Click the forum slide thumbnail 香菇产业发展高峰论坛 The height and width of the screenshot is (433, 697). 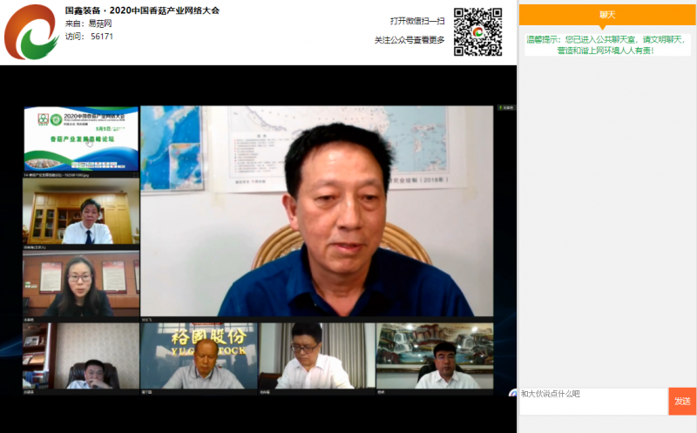coord(81,139)
